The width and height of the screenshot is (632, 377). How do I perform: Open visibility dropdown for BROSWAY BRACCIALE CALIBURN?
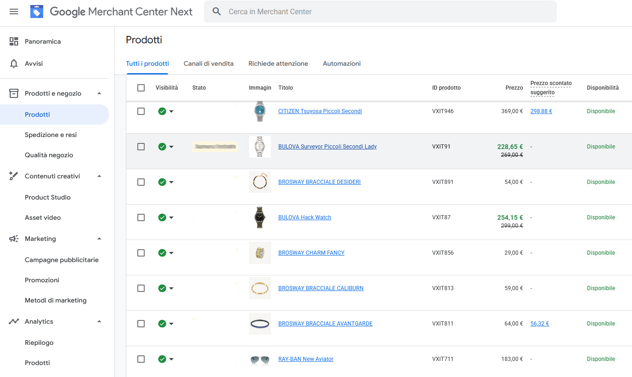coord(171,288)
